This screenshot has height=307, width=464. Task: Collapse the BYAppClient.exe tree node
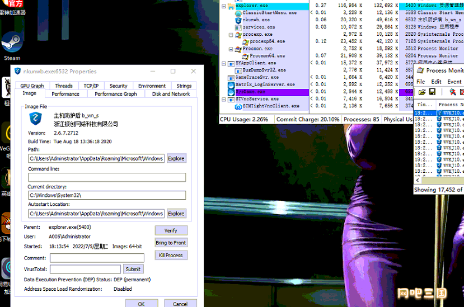pos(224,63)
